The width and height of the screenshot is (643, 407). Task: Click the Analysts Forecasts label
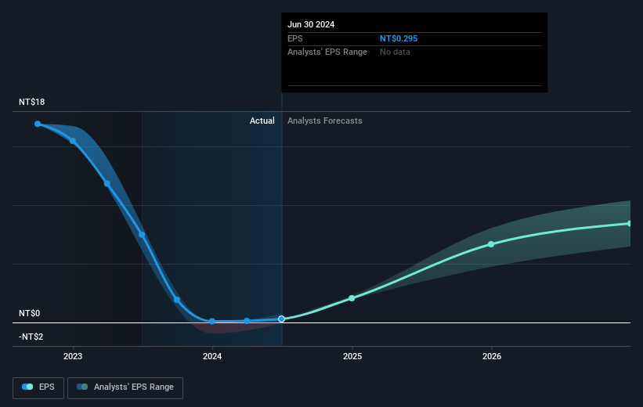pyautogui.click(x=325, y=121)
